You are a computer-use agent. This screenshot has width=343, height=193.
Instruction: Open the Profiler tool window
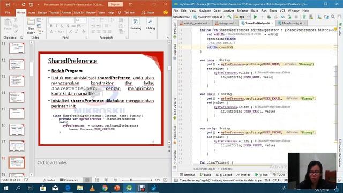tap(243, 175)
